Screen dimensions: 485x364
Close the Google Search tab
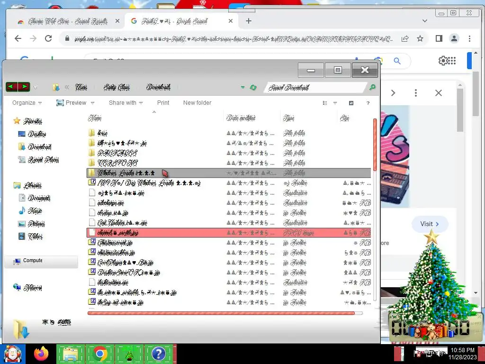coord(231,21)
